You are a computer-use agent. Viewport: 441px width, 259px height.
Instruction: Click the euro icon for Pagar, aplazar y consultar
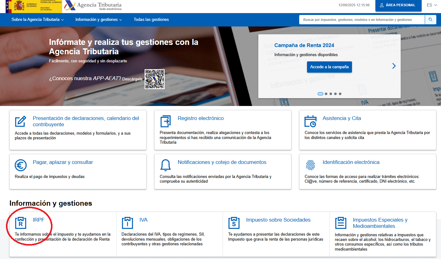click(x=21, y=165)
